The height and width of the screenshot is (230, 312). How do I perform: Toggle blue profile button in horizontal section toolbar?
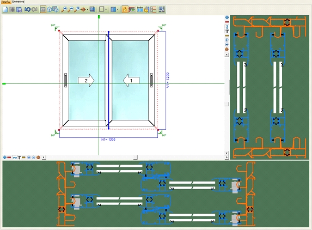click(x=15, y=158)
